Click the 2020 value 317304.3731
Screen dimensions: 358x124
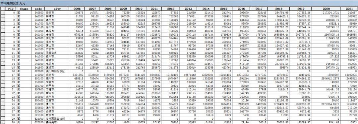(x=326, y=13)
